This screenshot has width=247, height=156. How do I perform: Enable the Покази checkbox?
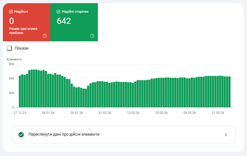tap(9, 48)
